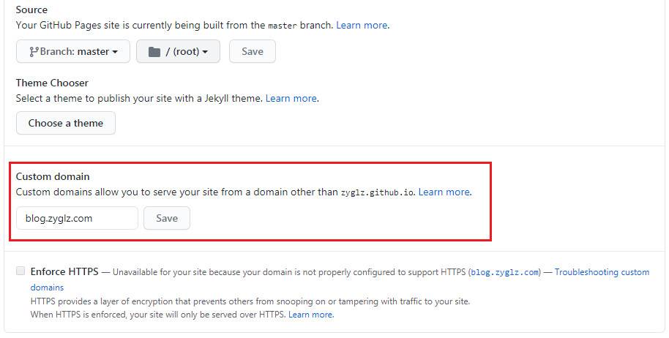Open Troubleshooting custom domains link

coord(602,272)
